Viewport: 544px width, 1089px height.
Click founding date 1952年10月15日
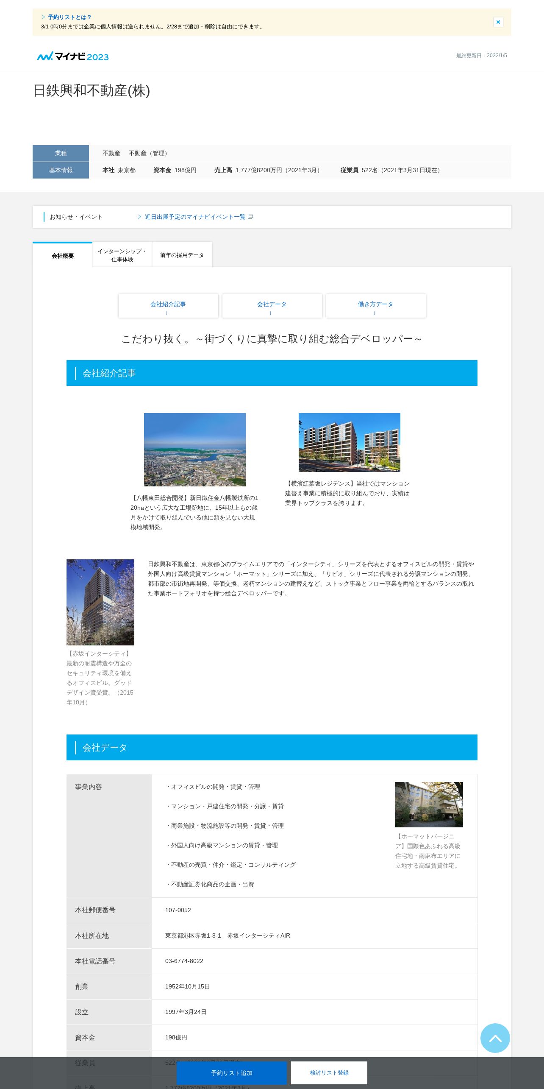[188, 986]
